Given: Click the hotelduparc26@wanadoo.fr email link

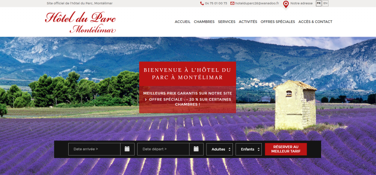Looking at the screenshot, I should (x=257, y=3).
